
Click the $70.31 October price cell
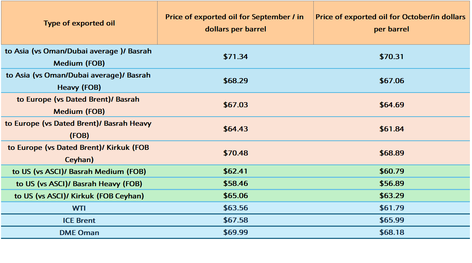point(391,57)
